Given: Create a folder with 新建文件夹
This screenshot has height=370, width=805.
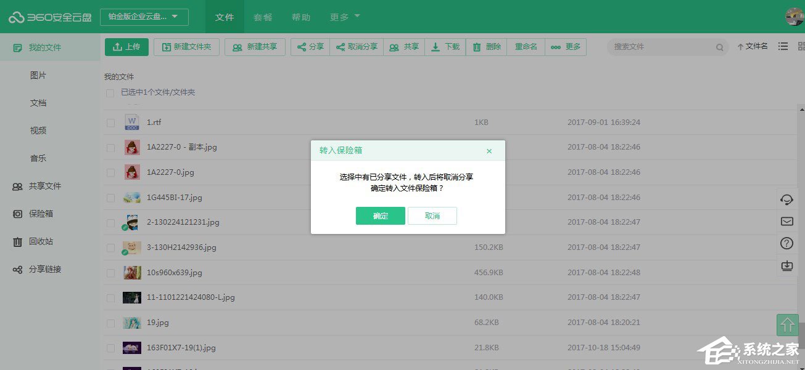Looking at the screenshot, I should (x=186, y=46).
